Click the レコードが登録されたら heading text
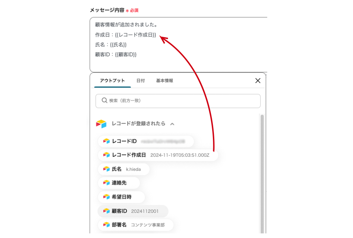 [x=138, y=124]
